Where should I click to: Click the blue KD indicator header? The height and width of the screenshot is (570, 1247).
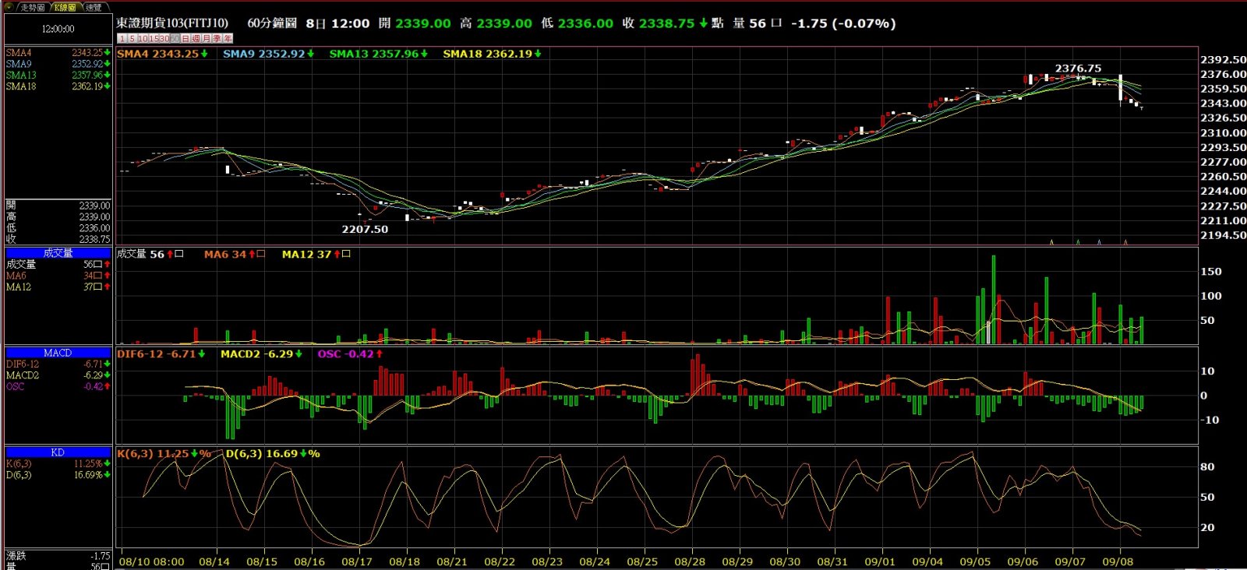click(x=58, y=452)
